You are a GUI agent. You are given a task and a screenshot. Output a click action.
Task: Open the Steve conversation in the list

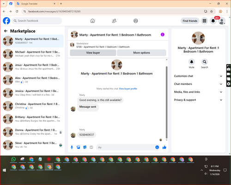point(32,145)
